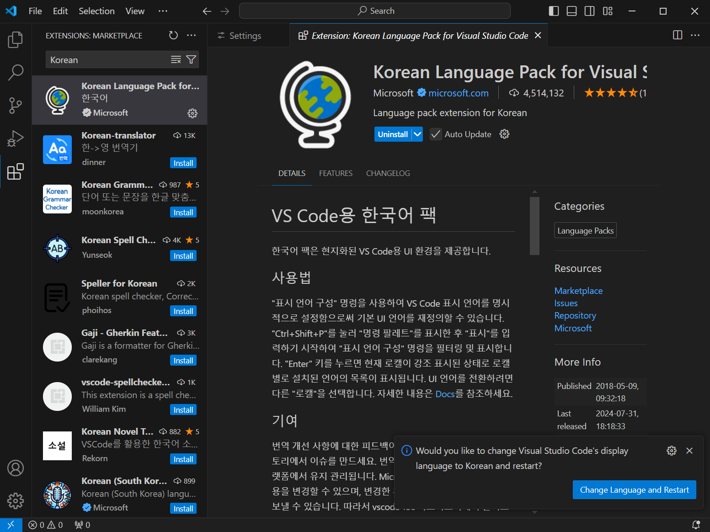Follow the Docs link in usage text

445,394
